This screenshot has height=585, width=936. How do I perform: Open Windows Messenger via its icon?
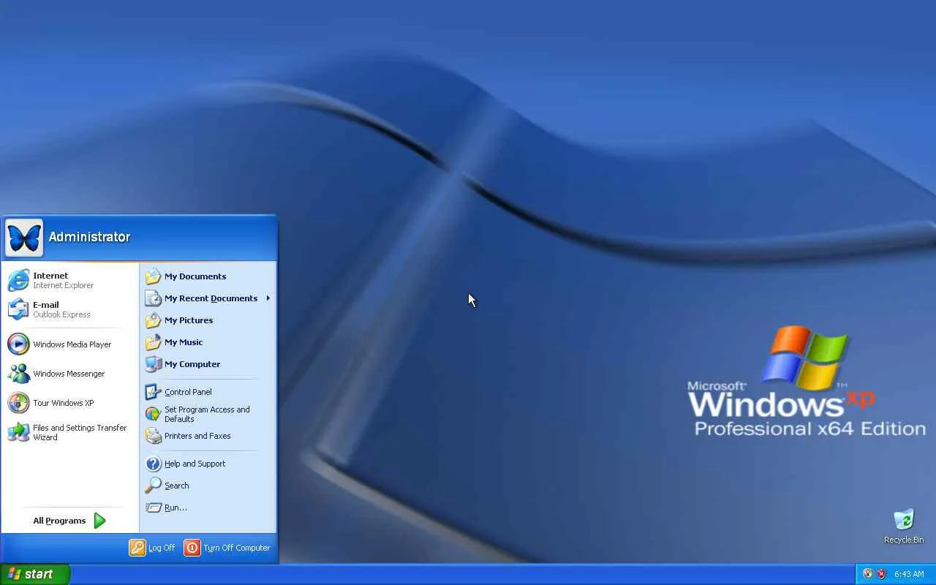(x=18, y=373)
